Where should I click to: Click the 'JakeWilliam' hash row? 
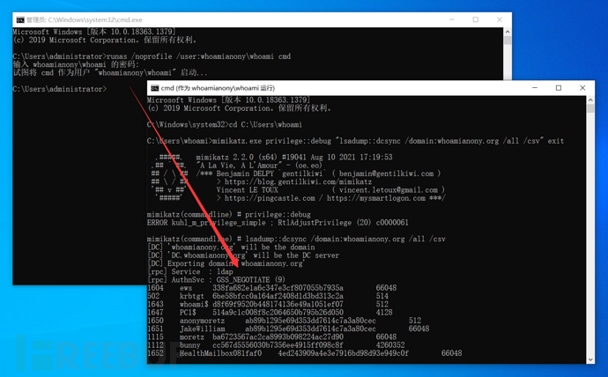288,329
